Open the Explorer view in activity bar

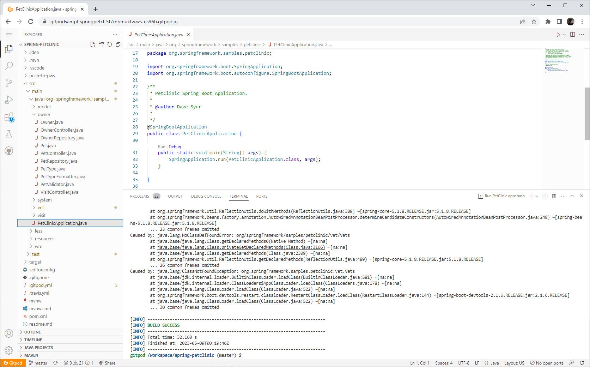(9, 49)
